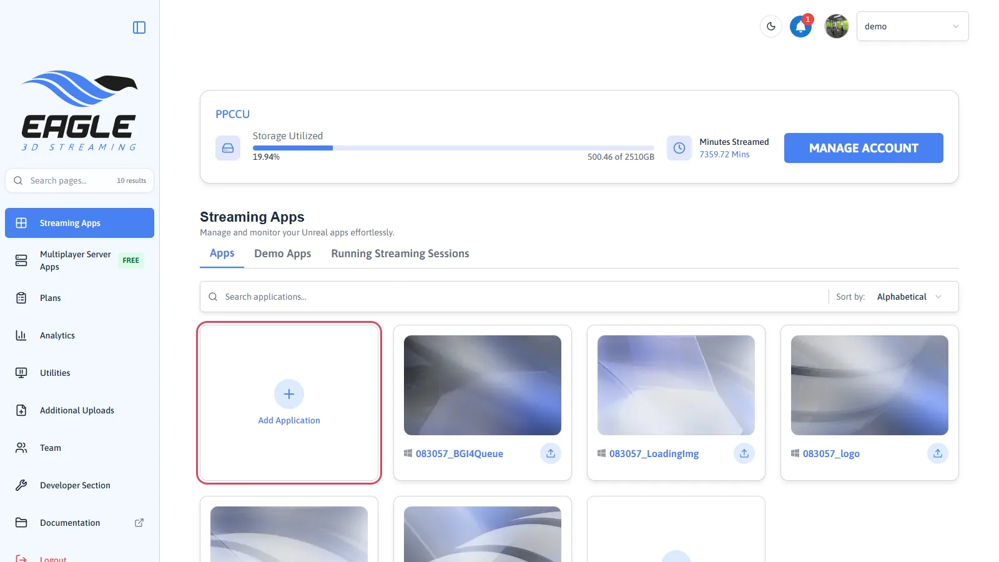
Task: Toggle dark mode with the moon icon
Action: 771,26
